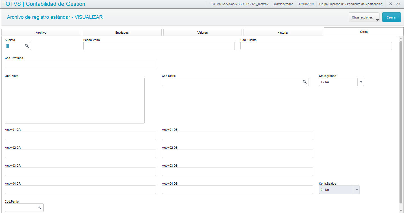The width and height of the screenshot is (404, 213).
Task: Open the Otras acciones dropdown
Action: coord(364,17)
